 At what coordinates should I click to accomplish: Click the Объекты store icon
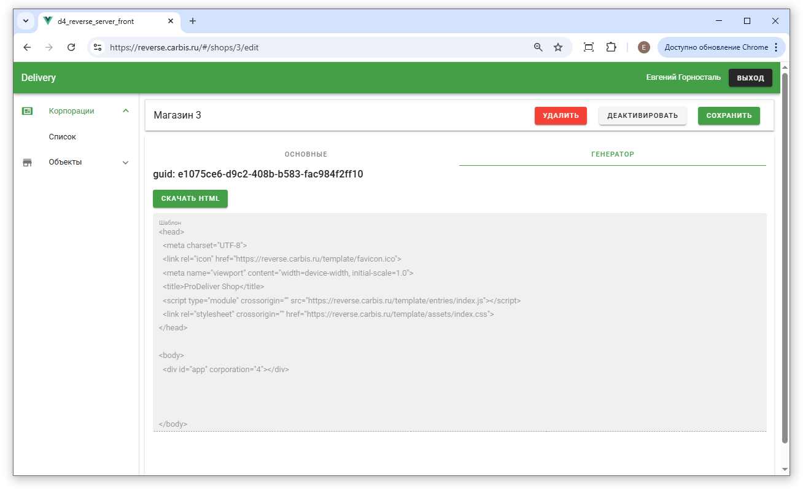(27, 163)
